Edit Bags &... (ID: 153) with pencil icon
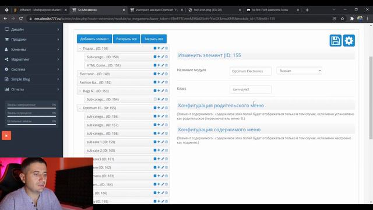373x210 pixels. point(163,91)
